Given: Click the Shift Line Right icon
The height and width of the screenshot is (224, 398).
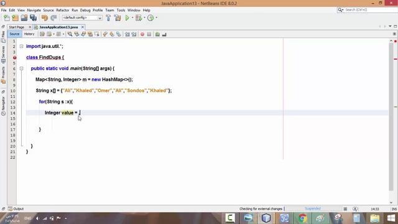Looking at the screenshot, I should click(x=134, y=34).
